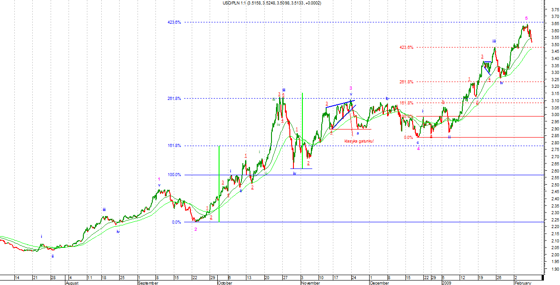Select the red 161.8% Fibonacci label

tap(406, 103)
